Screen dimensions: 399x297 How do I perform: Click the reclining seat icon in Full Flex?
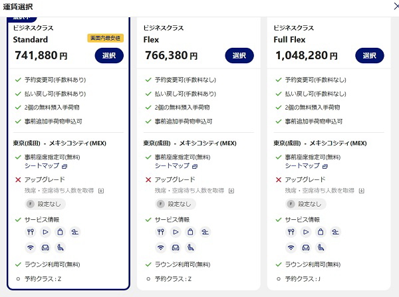click(x=320, y=247)
